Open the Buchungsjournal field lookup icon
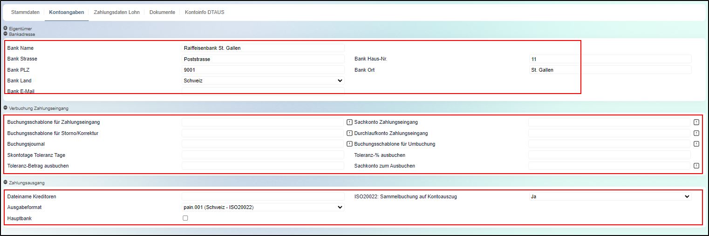The image size is (709, 236). (x=349, y=144)
